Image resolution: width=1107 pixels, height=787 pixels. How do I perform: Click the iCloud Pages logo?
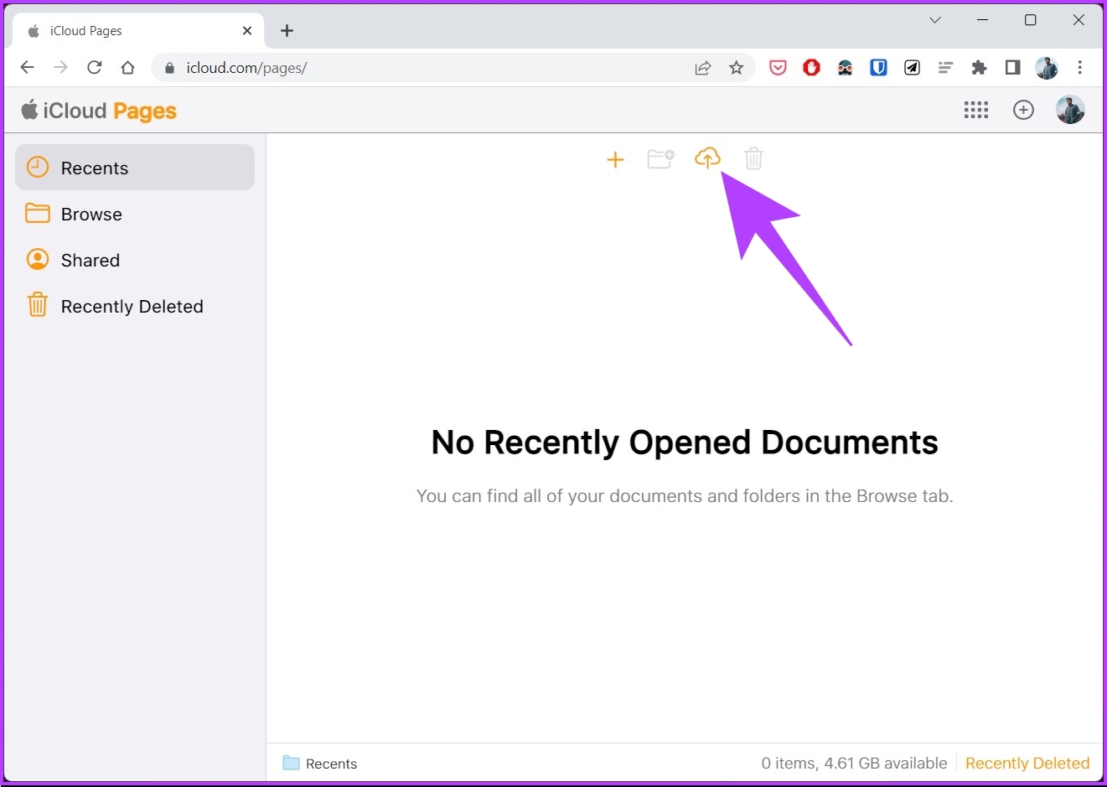point(98,110)
